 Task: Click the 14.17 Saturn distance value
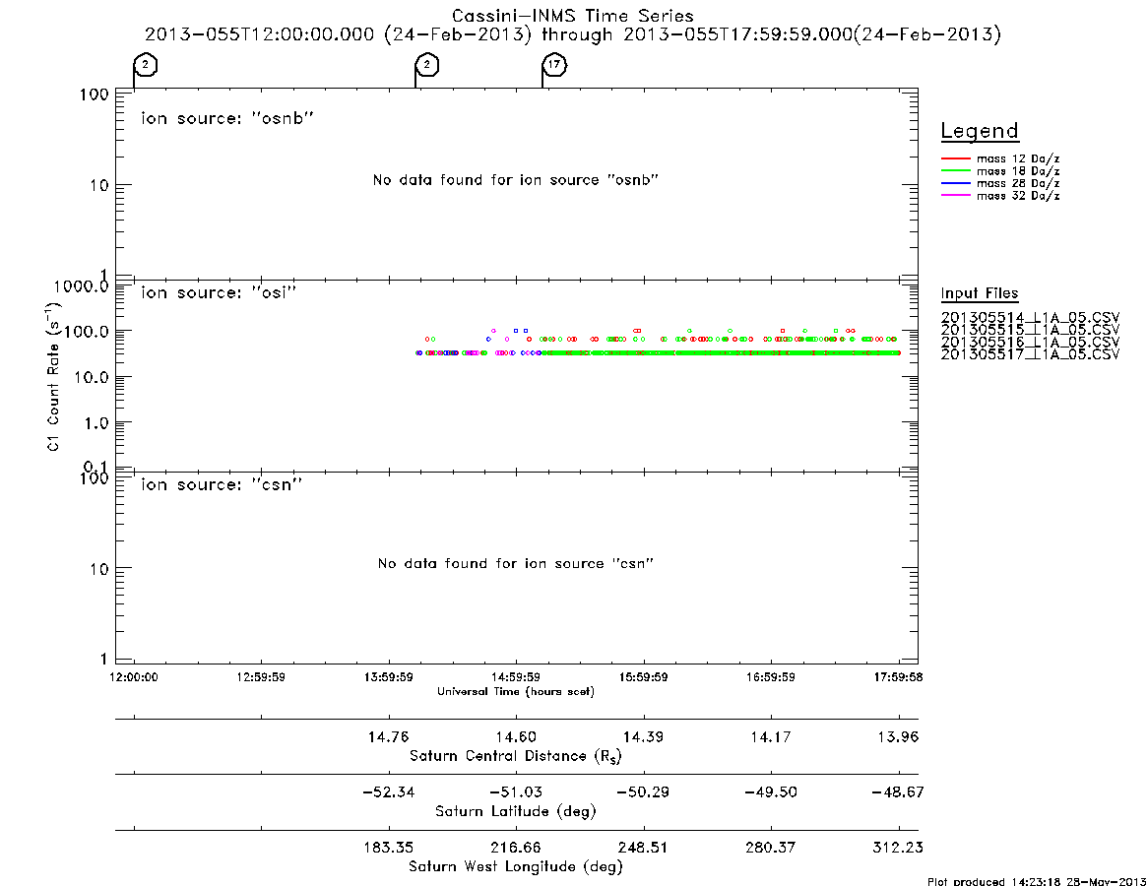click(771, 736)
